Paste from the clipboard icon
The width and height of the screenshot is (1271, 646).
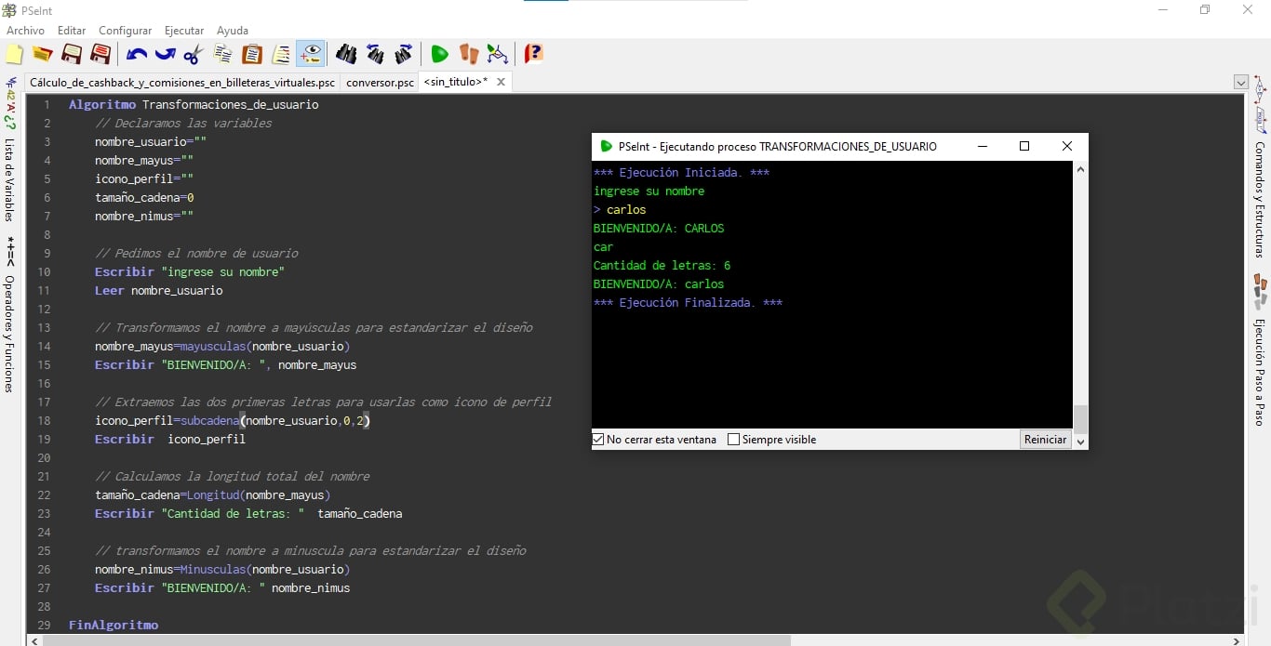click(252, 54)
